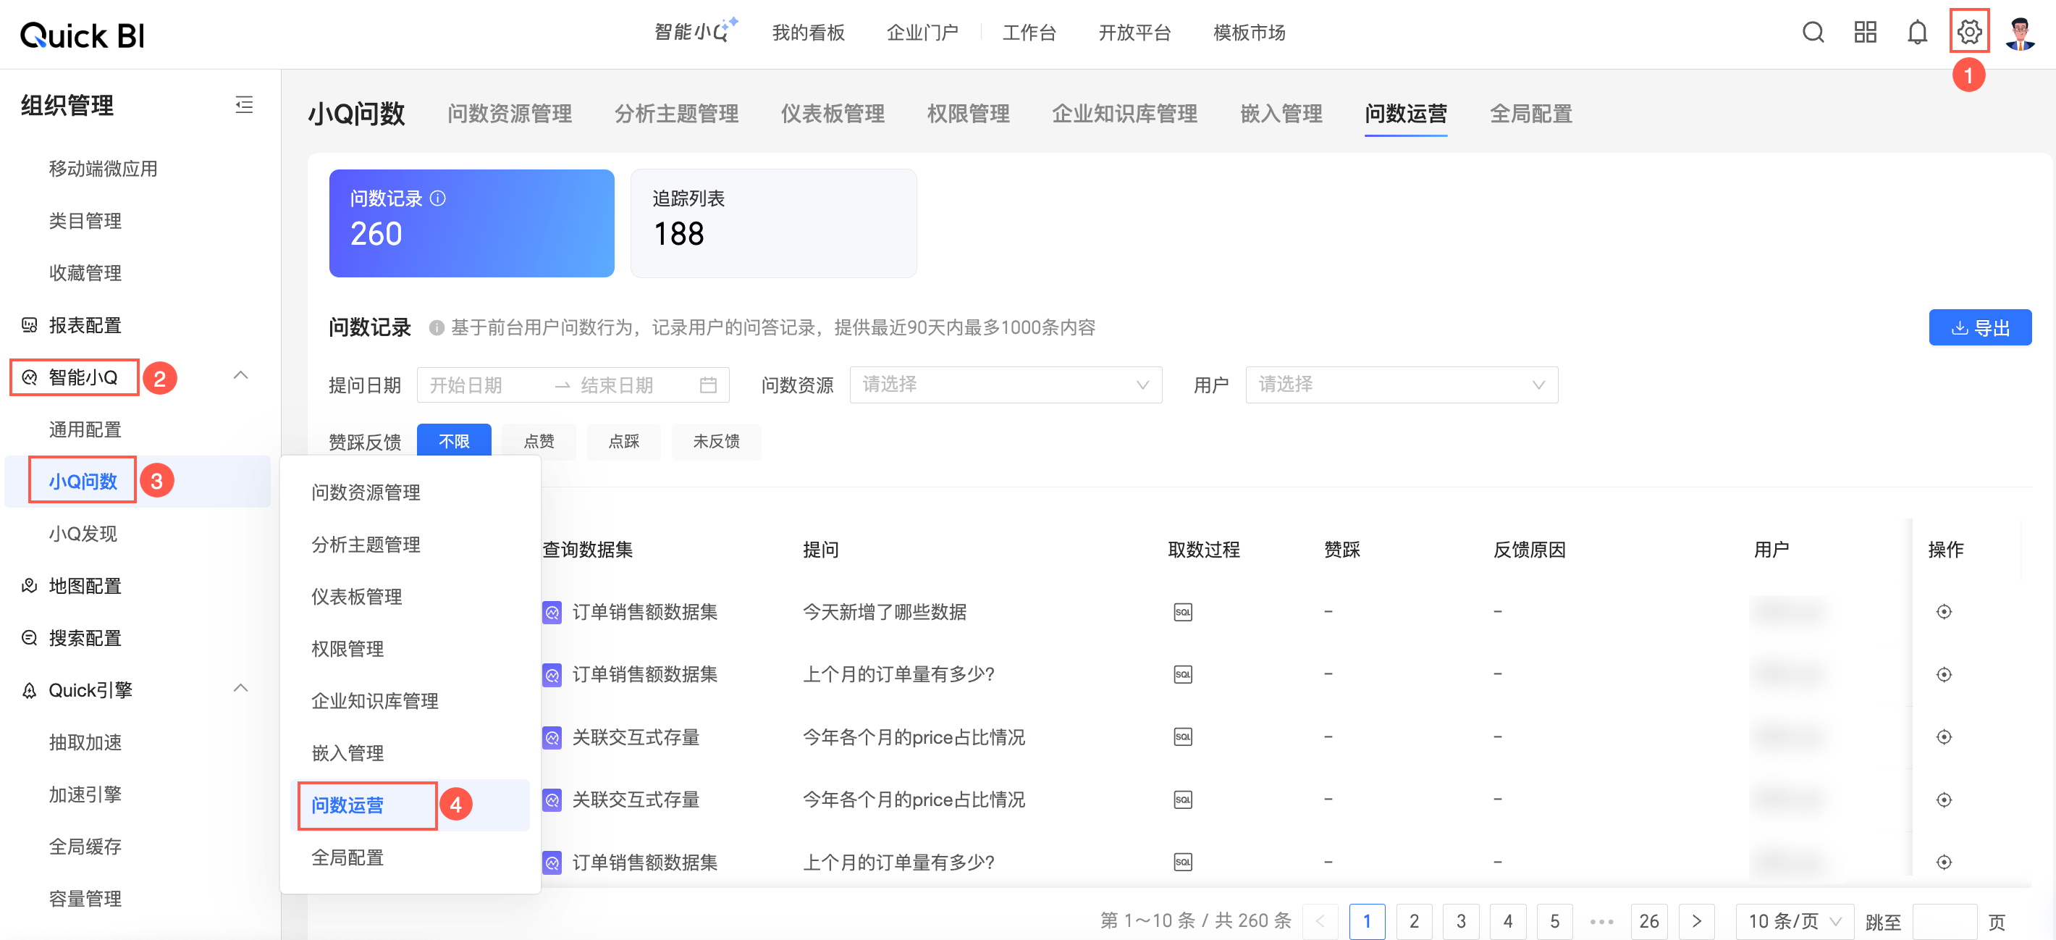Click the calendar icon in date range field
Image resolution: width=2056 pixels, height=940 pixels.
pos(708,385)
